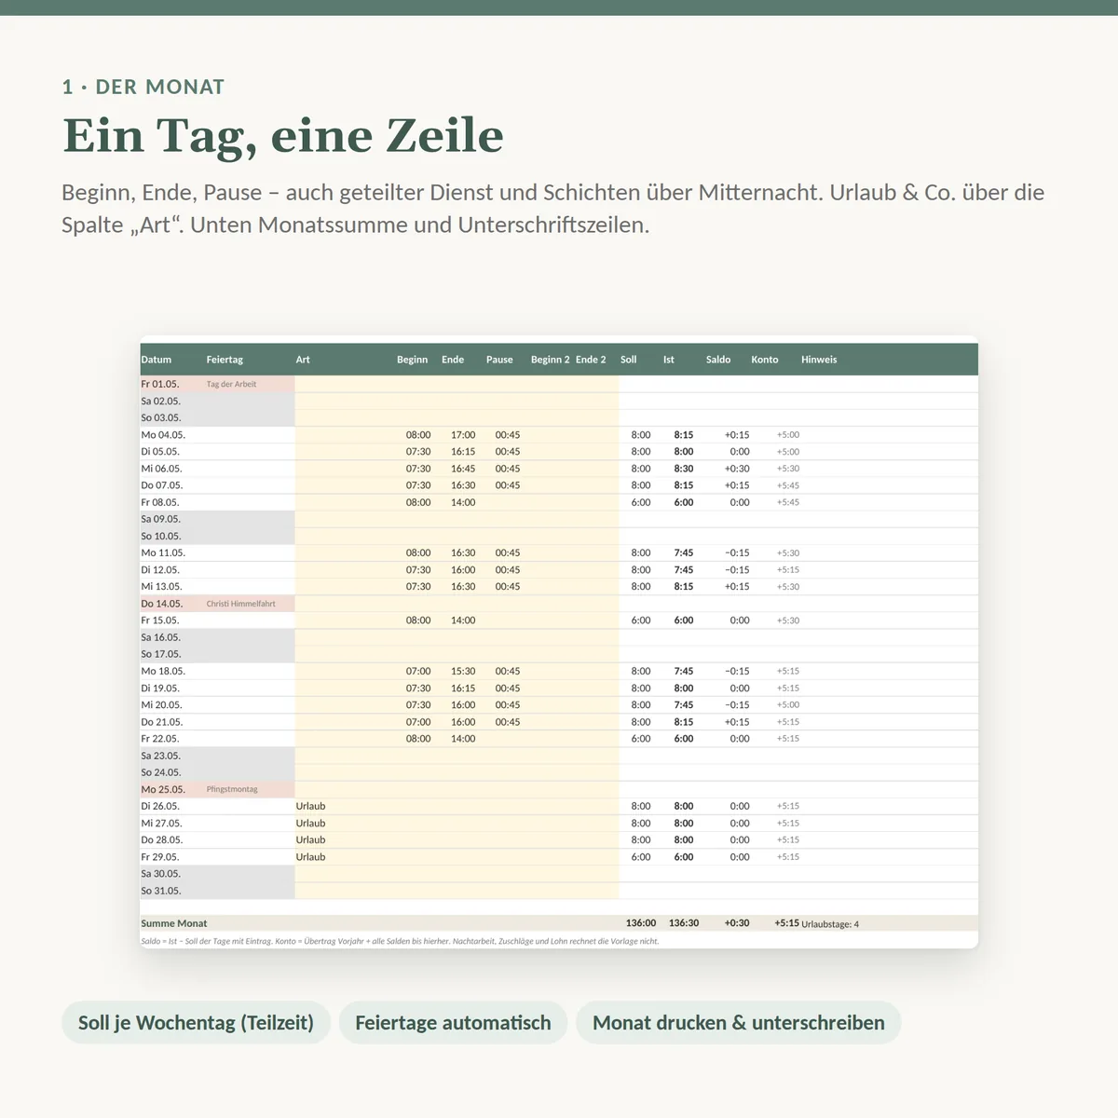Click the 'Summe Monat' label
1118x1118 pixels.
(174, 923)
